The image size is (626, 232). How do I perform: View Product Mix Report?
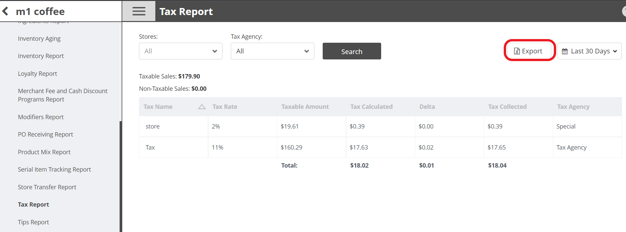[x=44, y=152]
